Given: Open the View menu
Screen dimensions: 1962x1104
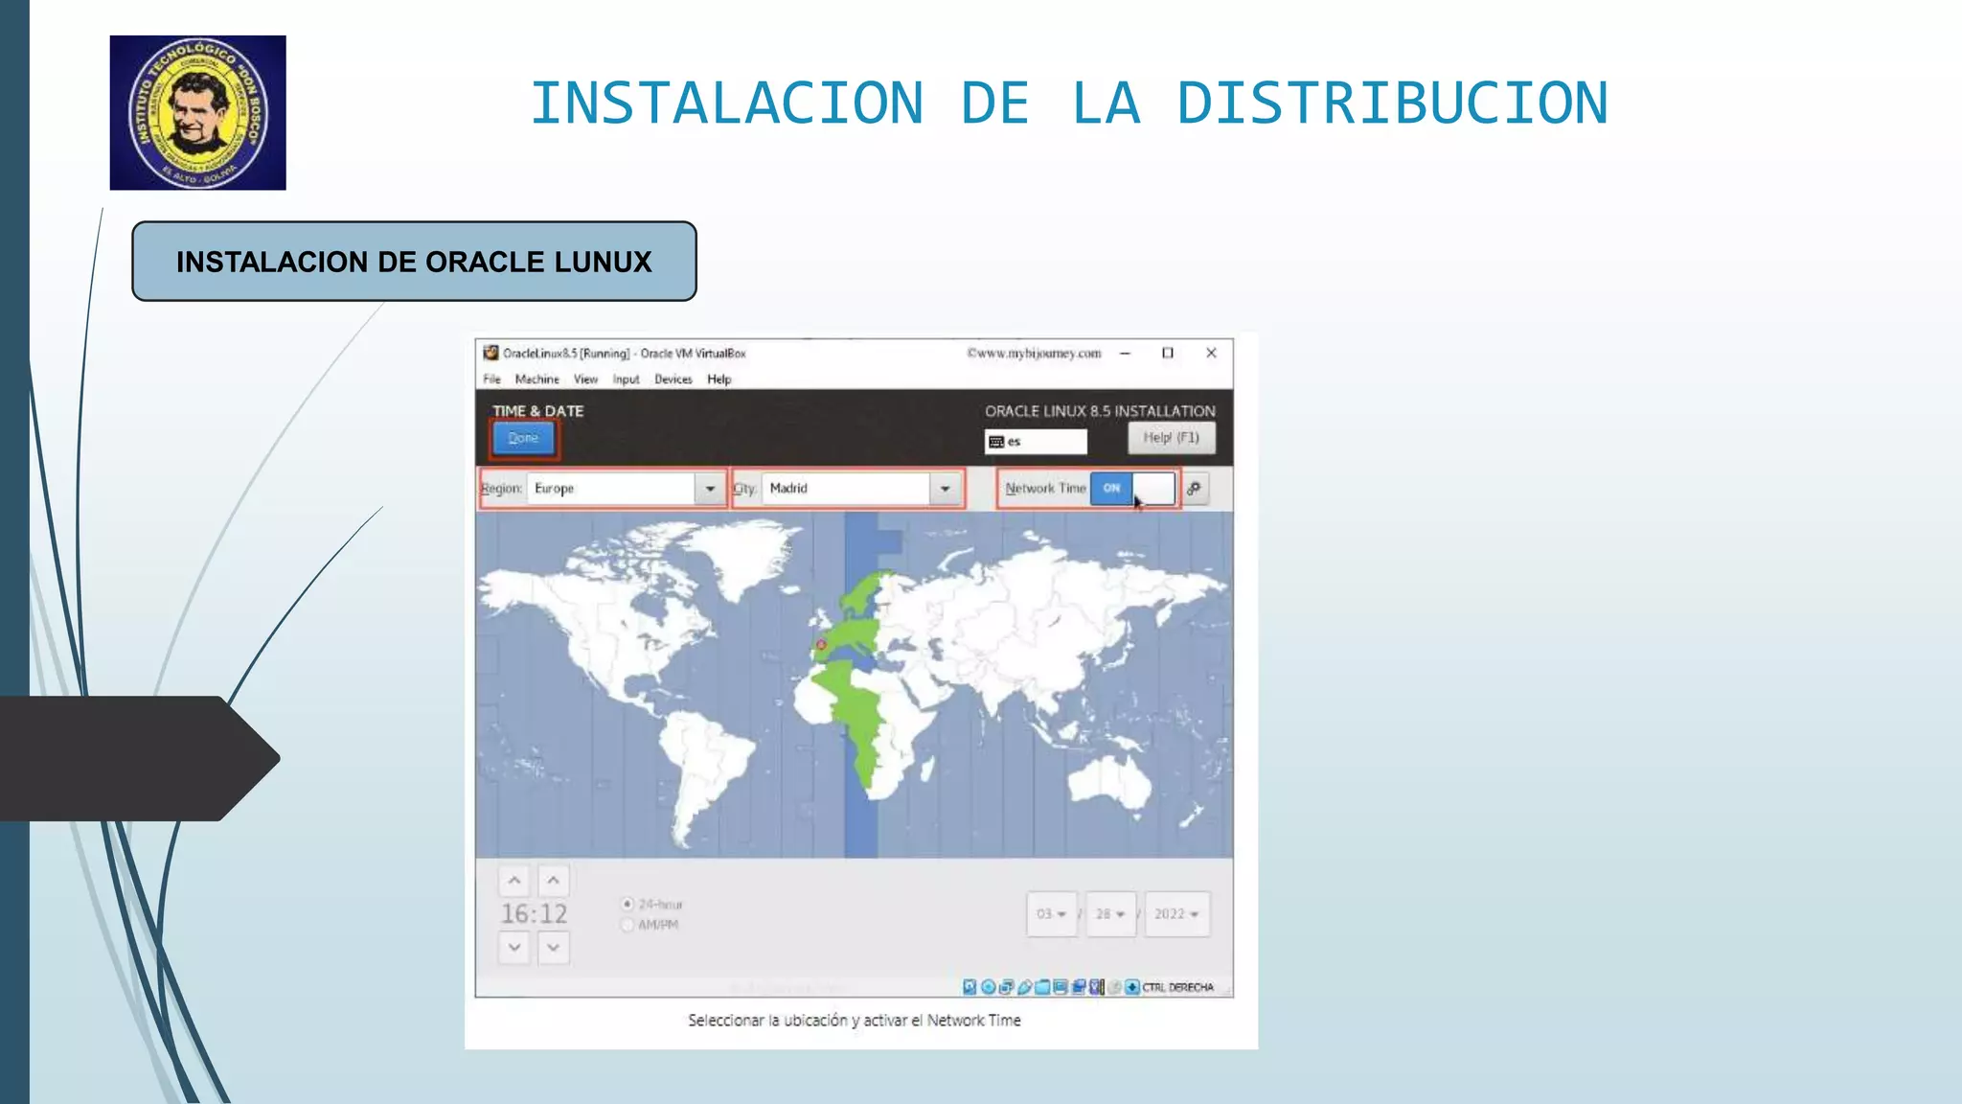Looking at the screenshot, I should [585, 379].
